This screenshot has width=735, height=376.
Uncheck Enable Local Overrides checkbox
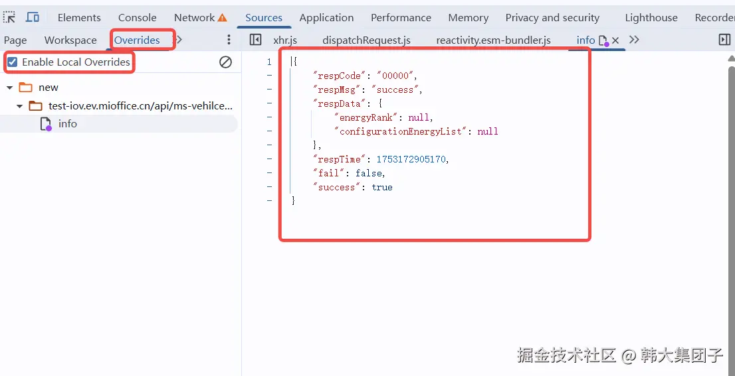click(13, 62)
